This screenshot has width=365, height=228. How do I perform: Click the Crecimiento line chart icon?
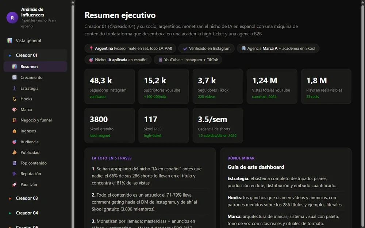click(15, 77)
